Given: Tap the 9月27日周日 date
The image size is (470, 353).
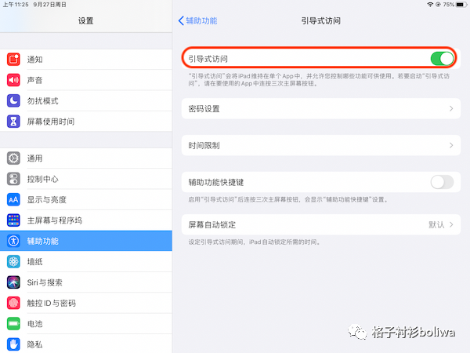Looking at the screenshot, I should click(x=50, y=5).
